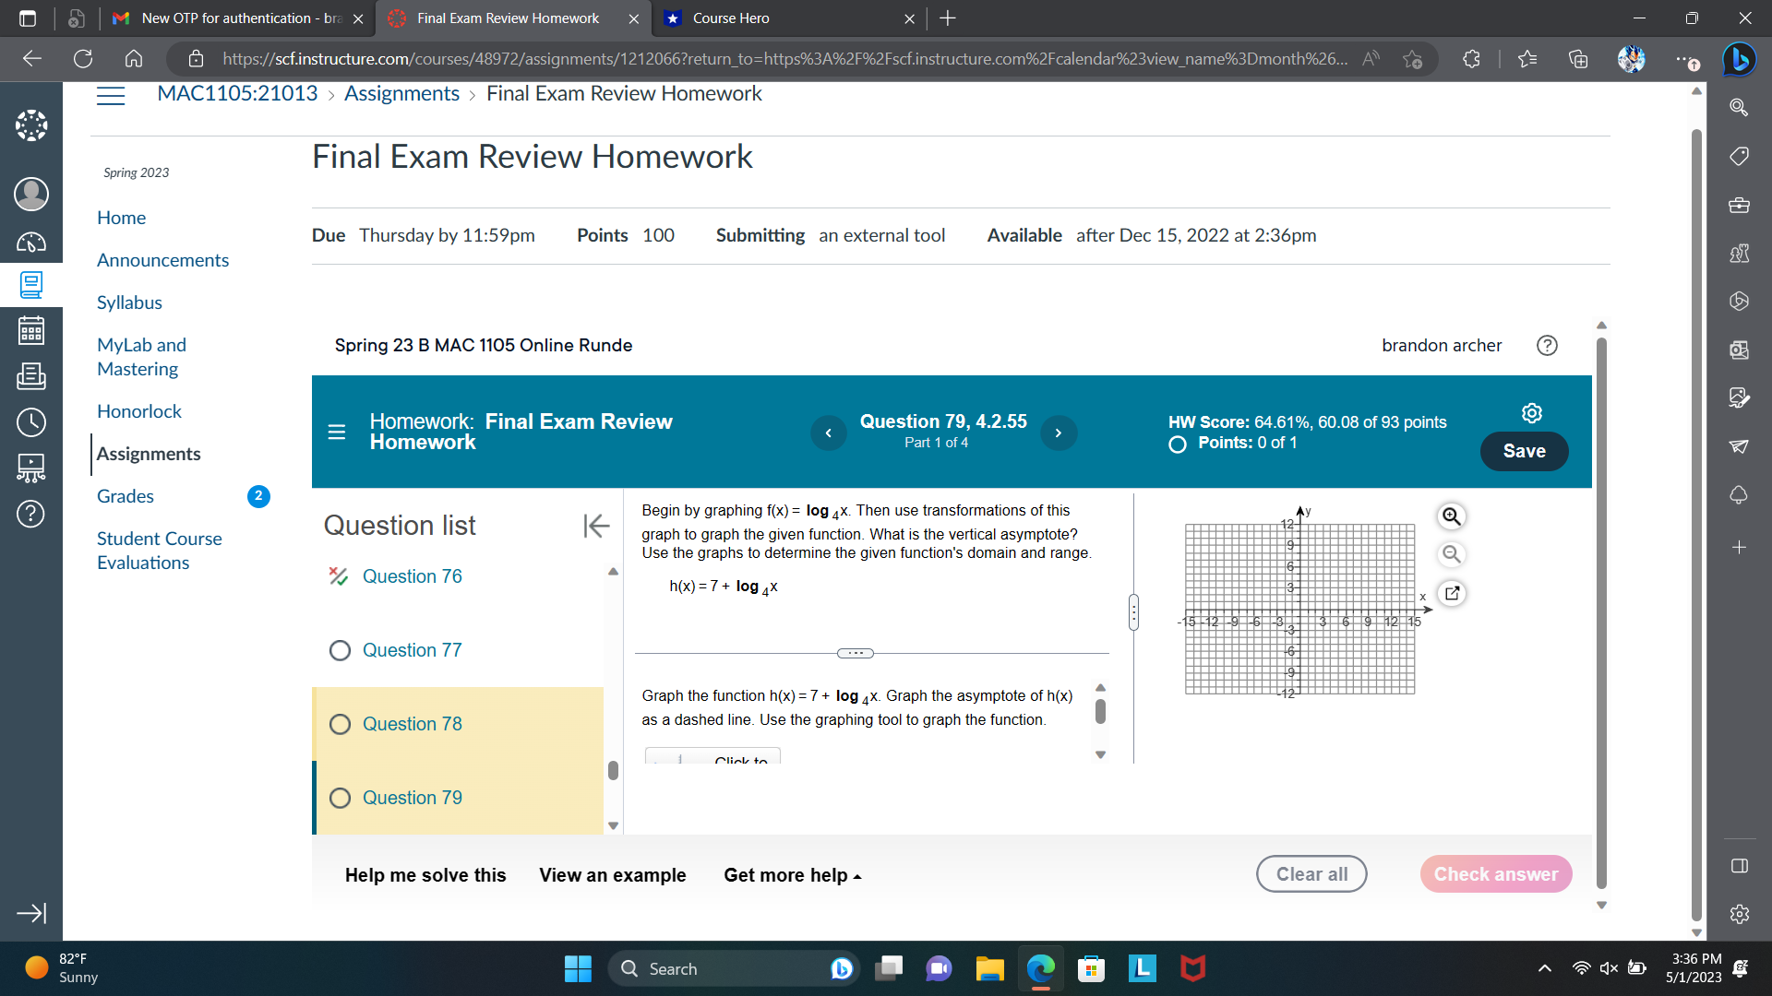Collapse the Question list panel
This screenshot has height=996, width=1772.
[596, 526]
